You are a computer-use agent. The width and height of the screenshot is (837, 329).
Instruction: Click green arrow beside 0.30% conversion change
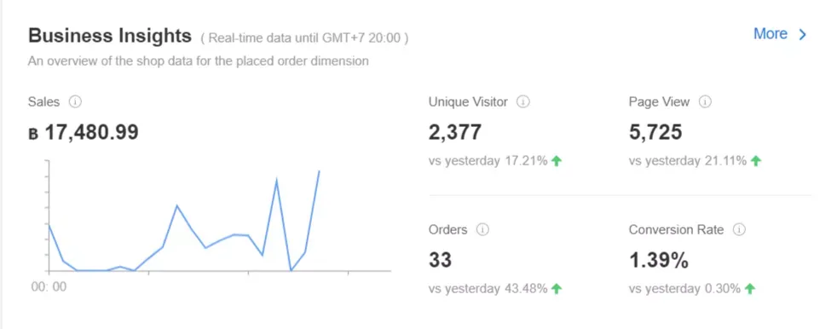coord(750,289)
